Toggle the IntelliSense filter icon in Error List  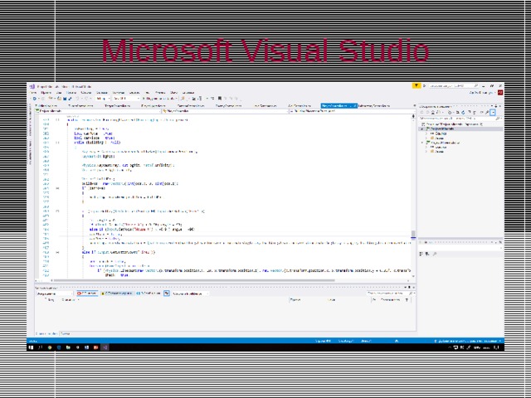click(166, 294)
